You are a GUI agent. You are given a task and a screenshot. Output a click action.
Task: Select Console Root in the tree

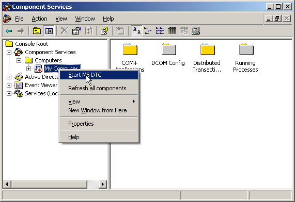click(x=32, y=44)
